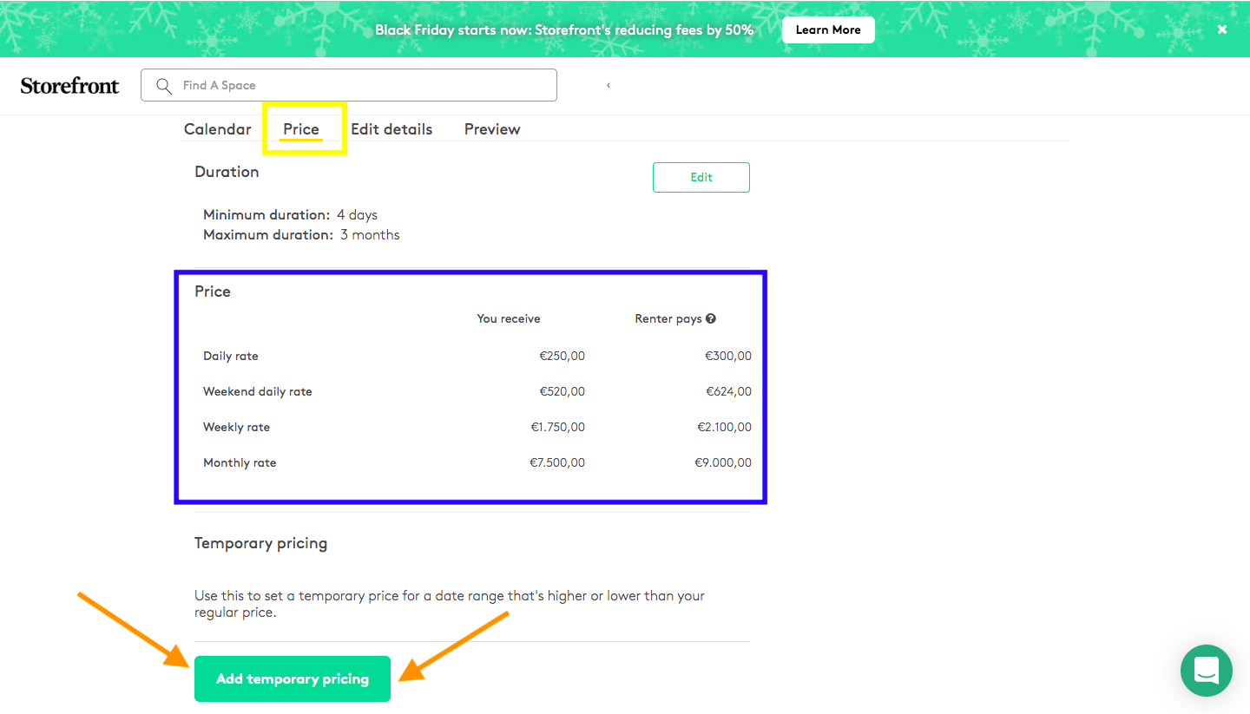Click the Black Friday announcement text
Image resolution: width=1250 pixels, height=714 pixels.
[x=564, y=29]
